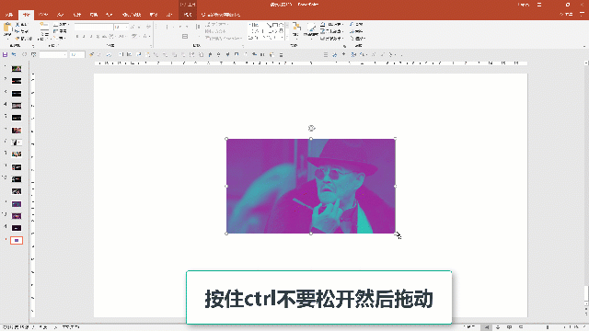This screenshot has width=589, height=331.
Task: Click the Shape Effects icon
Action: pos(323,39)
